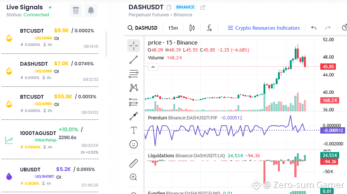Open DASHUSD symbol search
The height and width of the screenshot is (194, 347).
click(x=143, y=28)
